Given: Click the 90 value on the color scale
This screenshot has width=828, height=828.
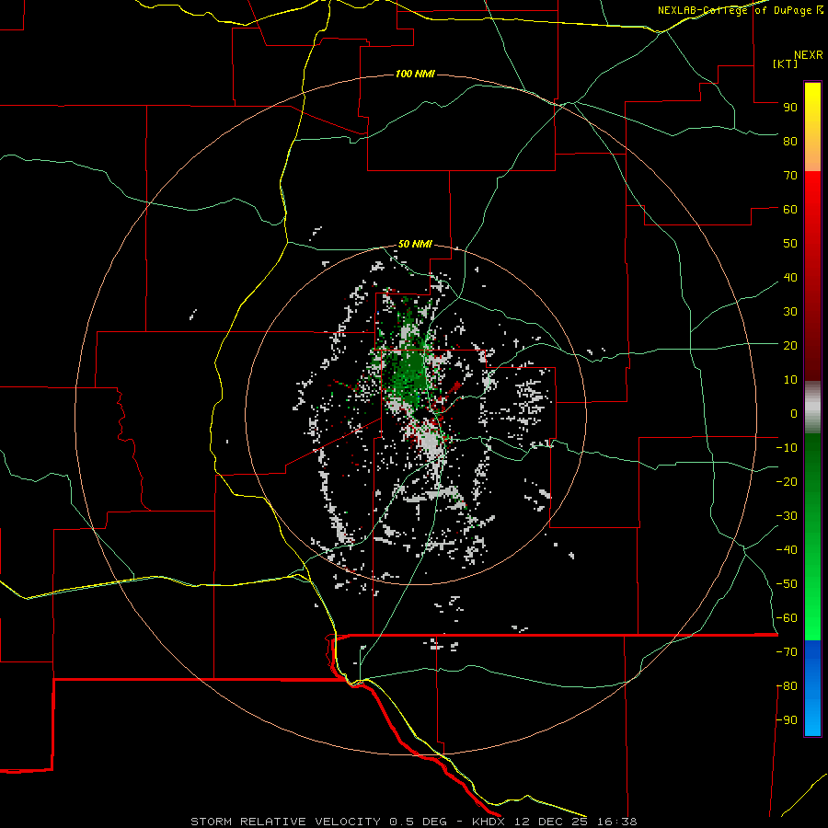Looking at the screenshot, I should pos(790,108).
